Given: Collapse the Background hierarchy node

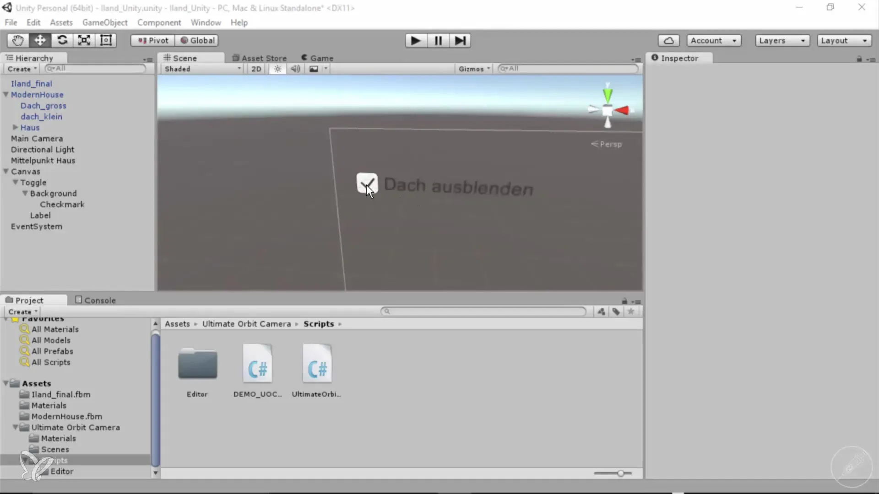Looking at the screenshot, I should click(x=25, y=193).
